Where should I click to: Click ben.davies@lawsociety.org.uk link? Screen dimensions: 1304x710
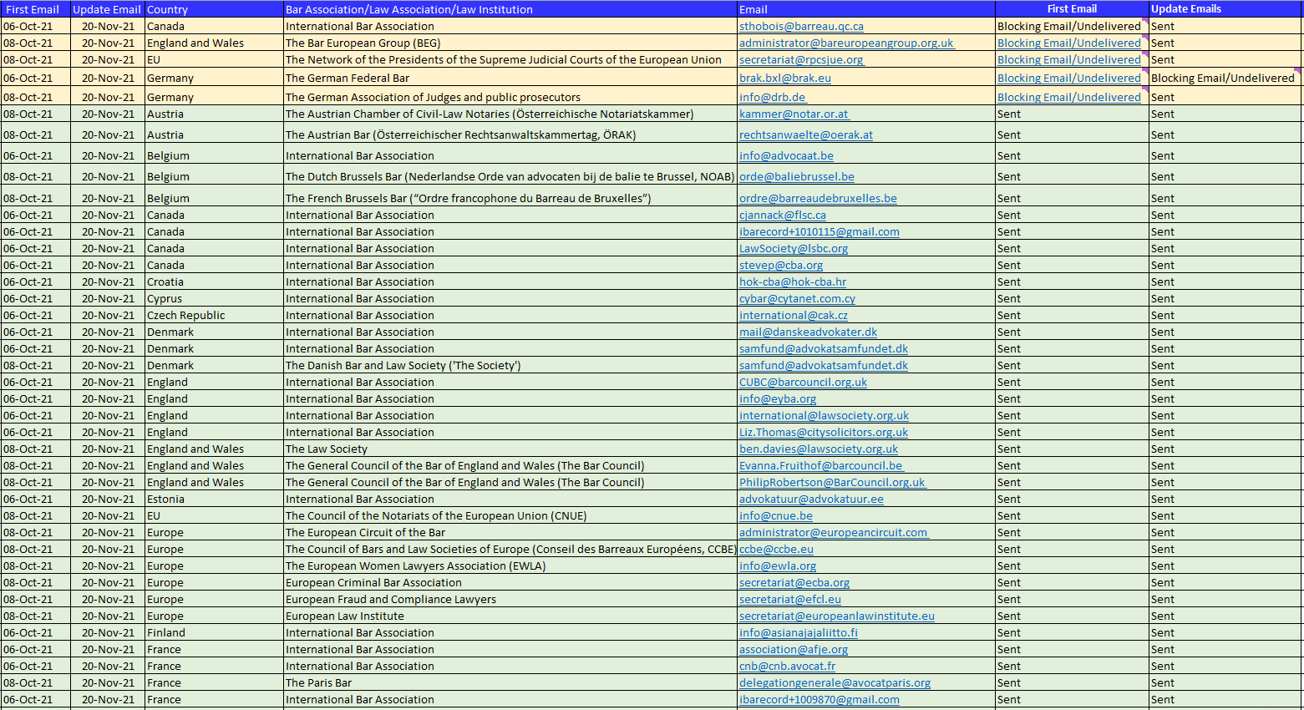pyautogui.click(x=819, y=449)
